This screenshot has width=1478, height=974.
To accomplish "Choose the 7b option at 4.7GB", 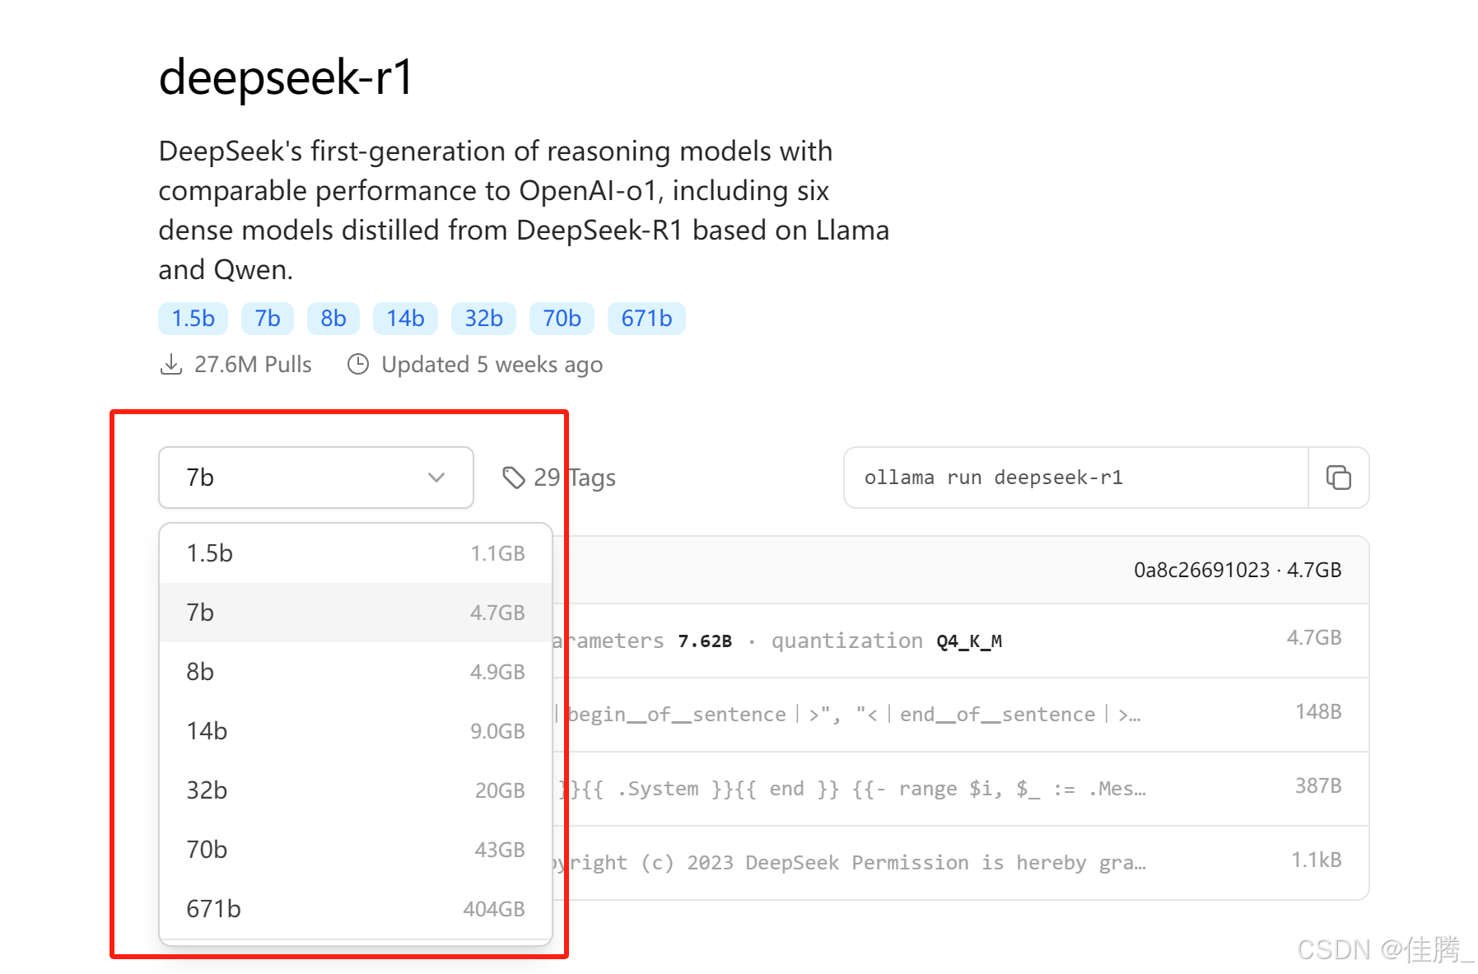I will coord(356,613).
